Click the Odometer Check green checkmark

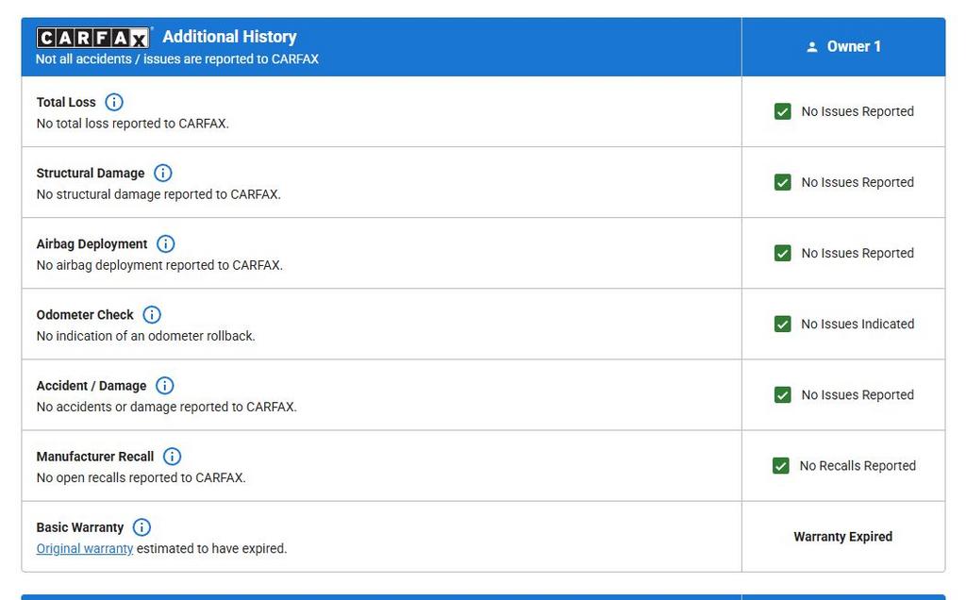pyautogui.click(x=782, y=324)
